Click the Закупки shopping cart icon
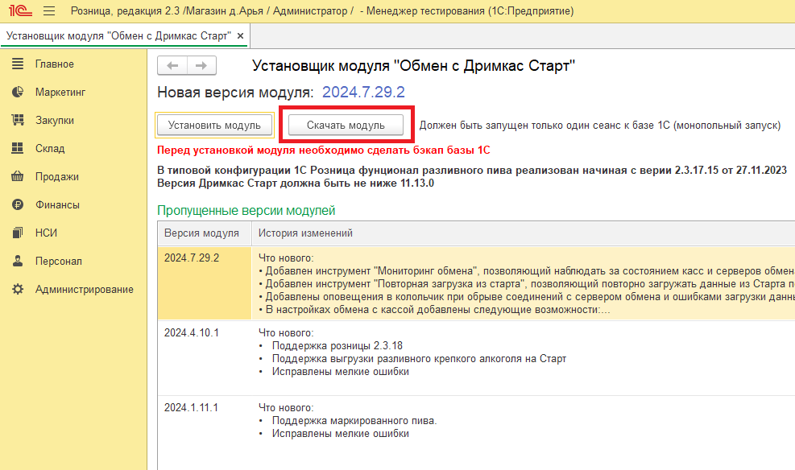795x470 pixels. (x=18, y=121)
